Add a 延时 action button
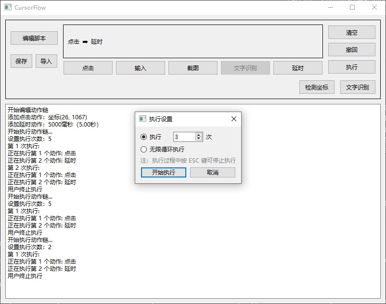The height and width of the screenshot is (304, 386). (x=297, y=68)
